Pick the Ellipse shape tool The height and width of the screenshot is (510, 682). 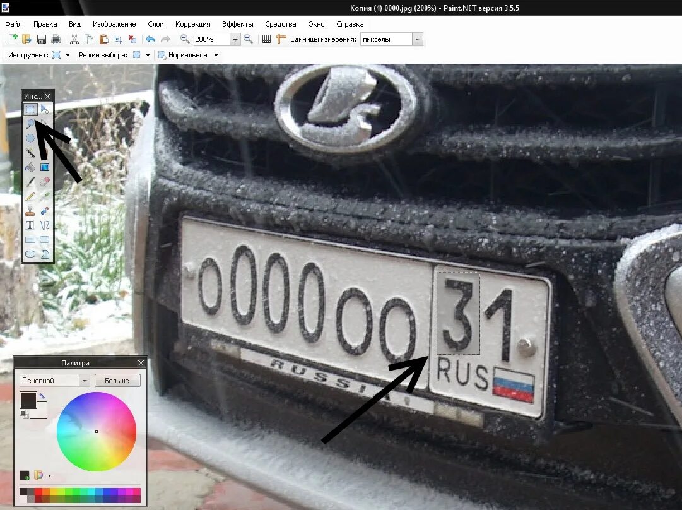click(30, 254)
